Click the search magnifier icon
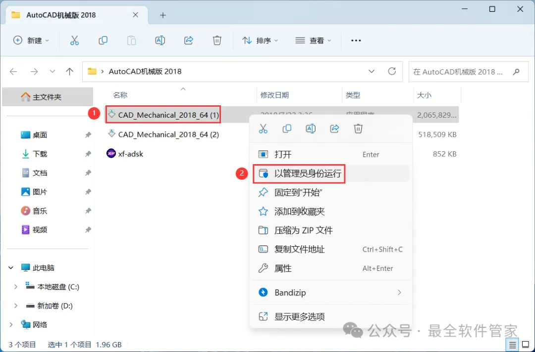The image size is (535, 352). [516, 72]
